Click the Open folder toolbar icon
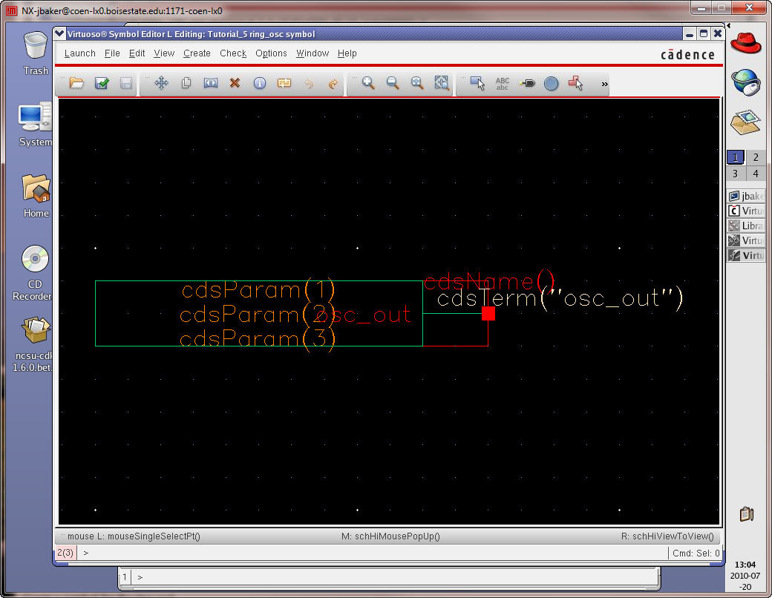Viewport: 772px width, 598px height. 76,83
